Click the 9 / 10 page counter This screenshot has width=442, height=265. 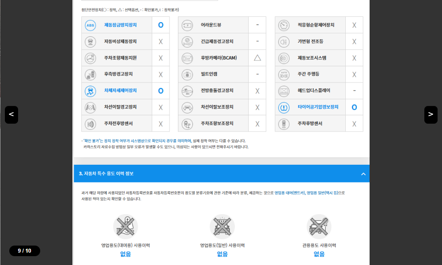click(x=25, y=250)
